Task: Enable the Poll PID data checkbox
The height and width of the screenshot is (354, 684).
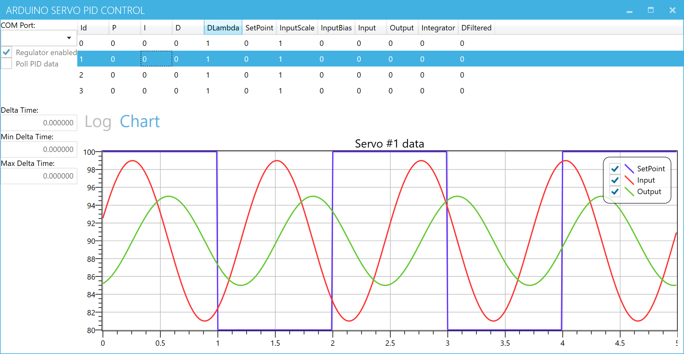Action: (7, 64)
